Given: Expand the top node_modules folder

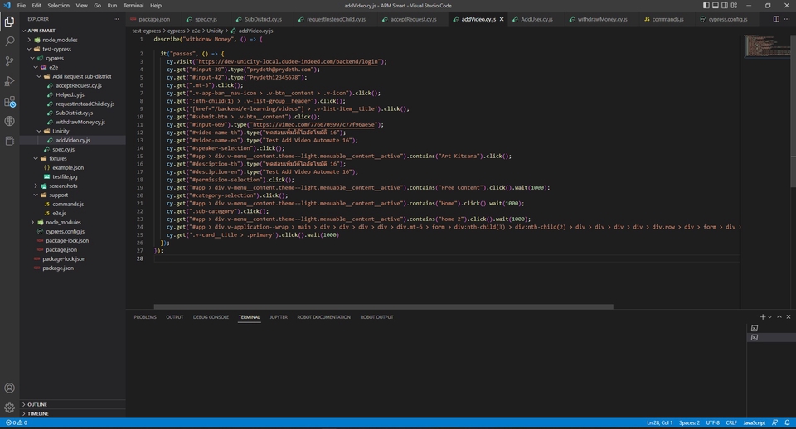Looking at the screenshot, I should 30,40.
